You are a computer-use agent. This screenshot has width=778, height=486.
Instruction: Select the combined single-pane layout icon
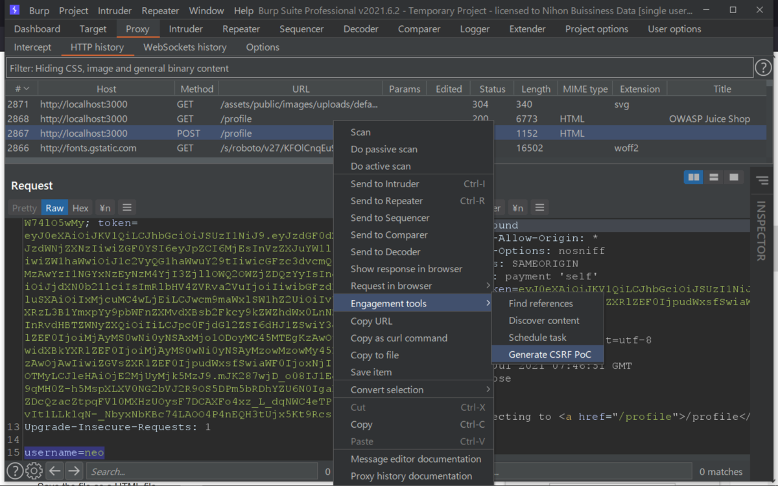tap(733, 177)
